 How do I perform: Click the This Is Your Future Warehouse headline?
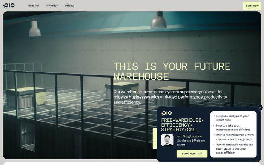click(x=172, y=72)
